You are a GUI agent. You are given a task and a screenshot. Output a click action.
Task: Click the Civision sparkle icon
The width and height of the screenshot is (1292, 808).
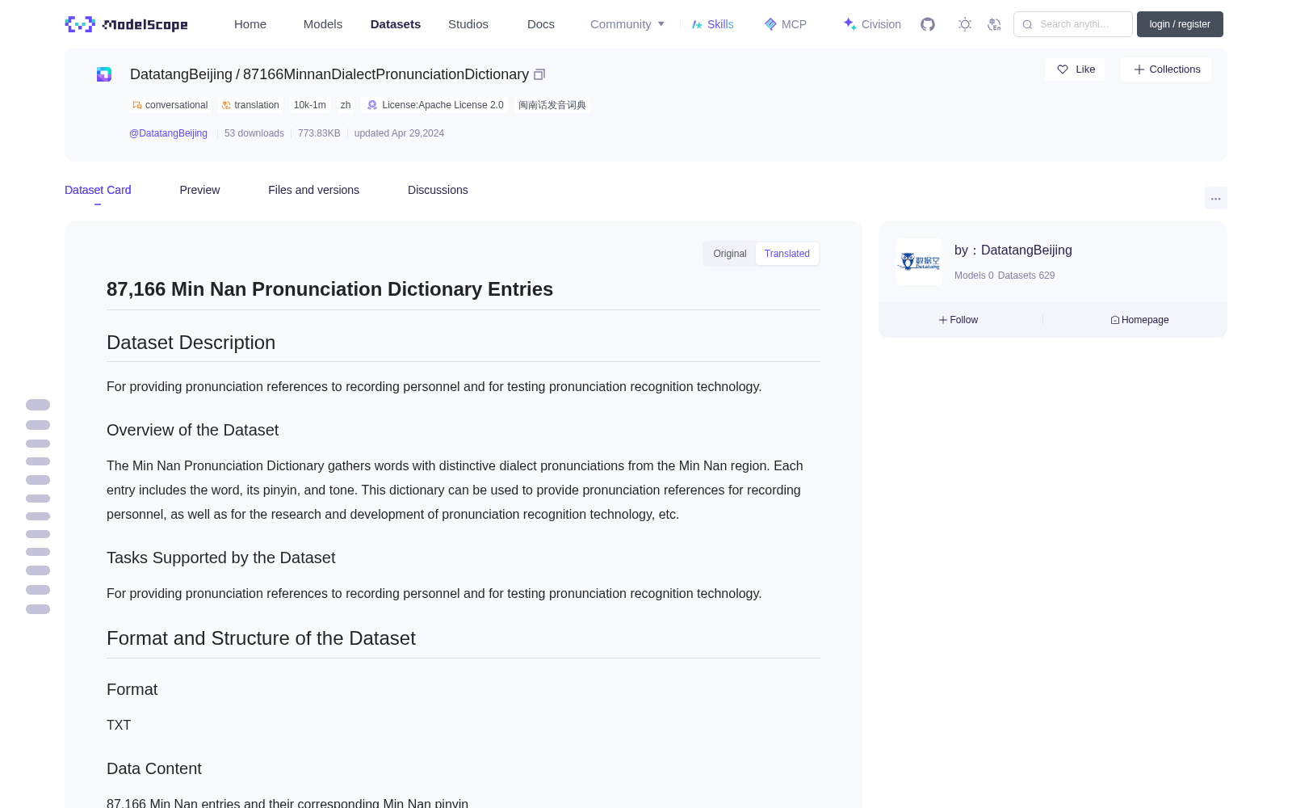[849, 24]
